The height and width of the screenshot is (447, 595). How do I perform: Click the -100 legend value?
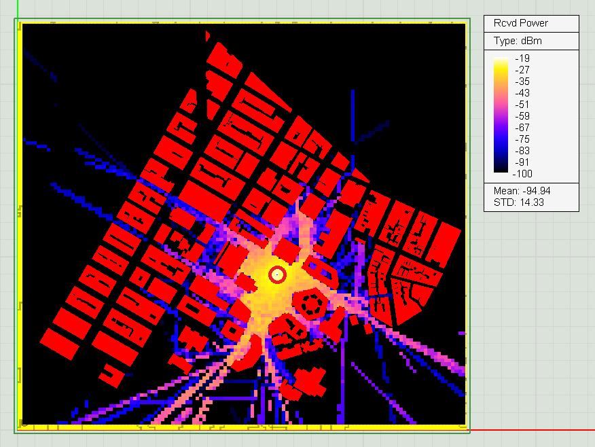(522, 174)
